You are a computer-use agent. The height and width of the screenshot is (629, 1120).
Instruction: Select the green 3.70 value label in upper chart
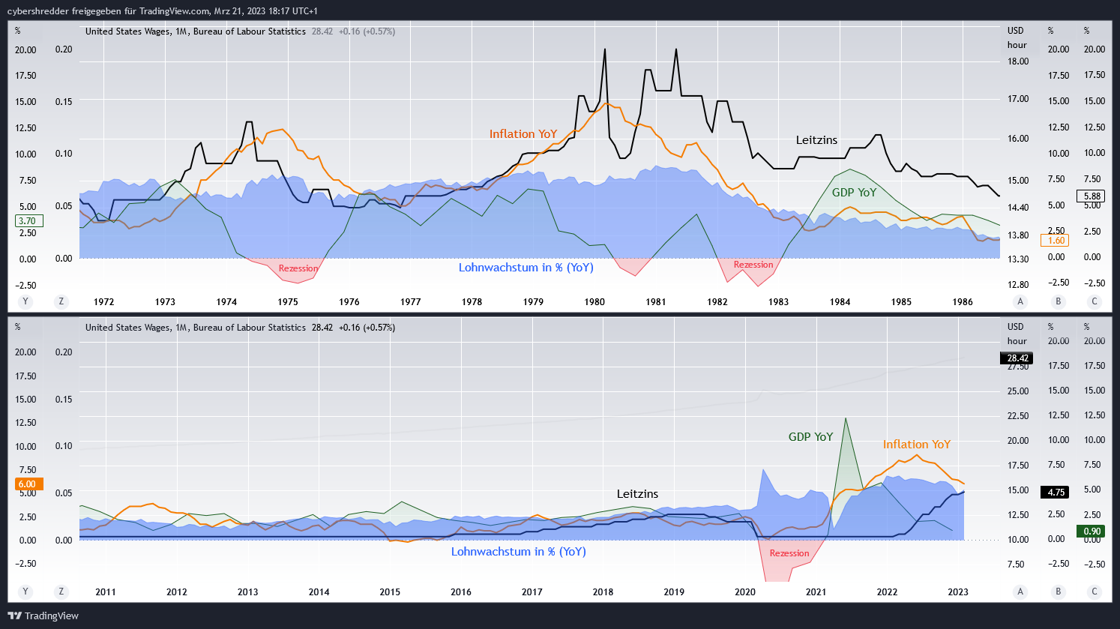tap(29, 221)
